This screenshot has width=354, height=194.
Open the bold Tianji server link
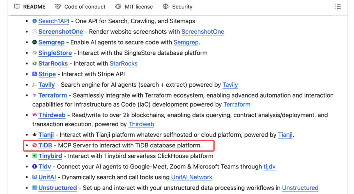pos(46,135)
